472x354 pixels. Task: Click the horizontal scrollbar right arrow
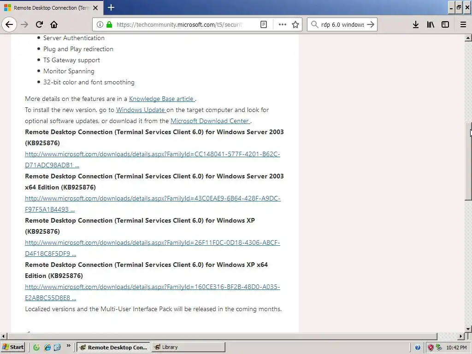(x=461, y=336)
